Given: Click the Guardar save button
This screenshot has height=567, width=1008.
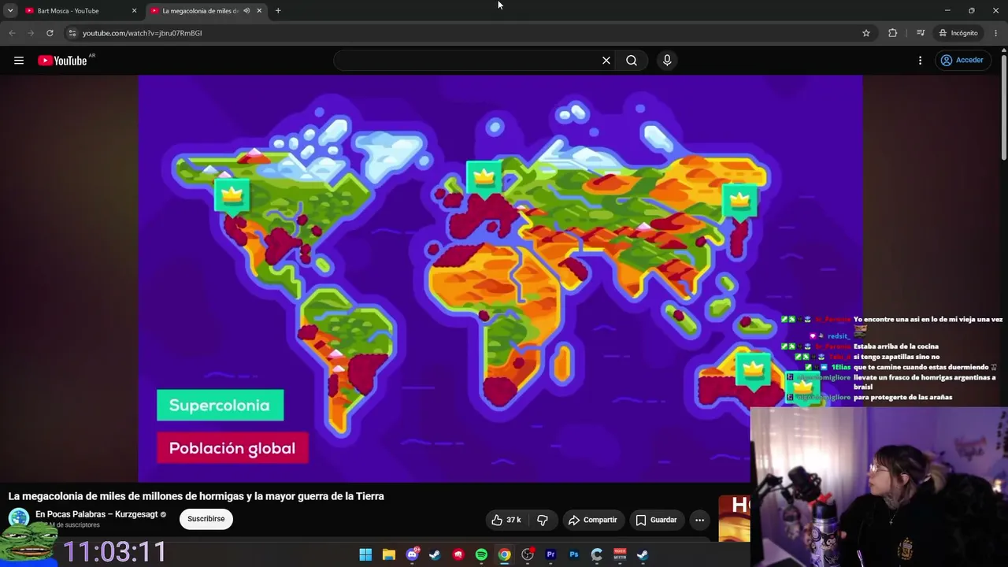Looking at the screenshot, I should point(656,520).
